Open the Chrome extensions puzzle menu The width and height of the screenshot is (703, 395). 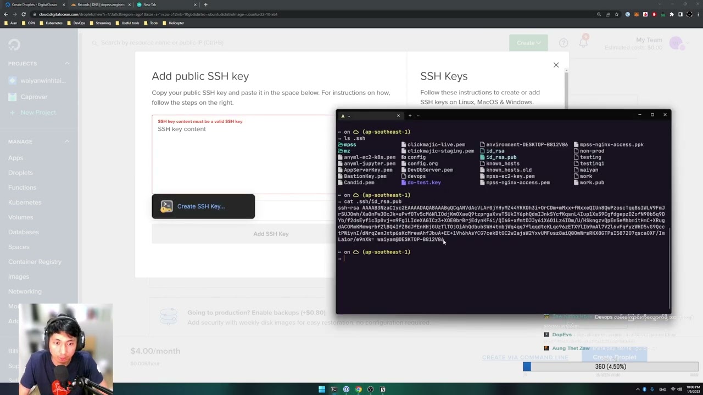click(671, 14)
